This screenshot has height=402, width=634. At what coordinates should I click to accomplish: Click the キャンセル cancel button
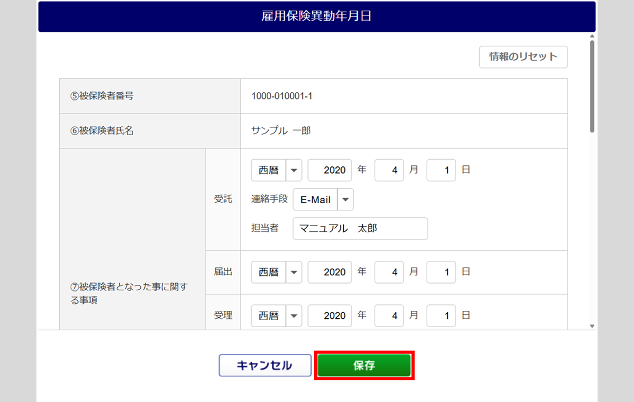264,366
